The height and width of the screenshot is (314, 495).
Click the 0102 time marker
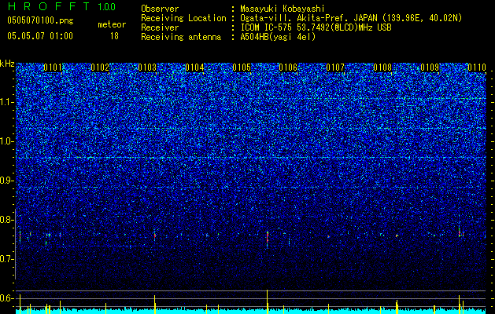[100, 68]
